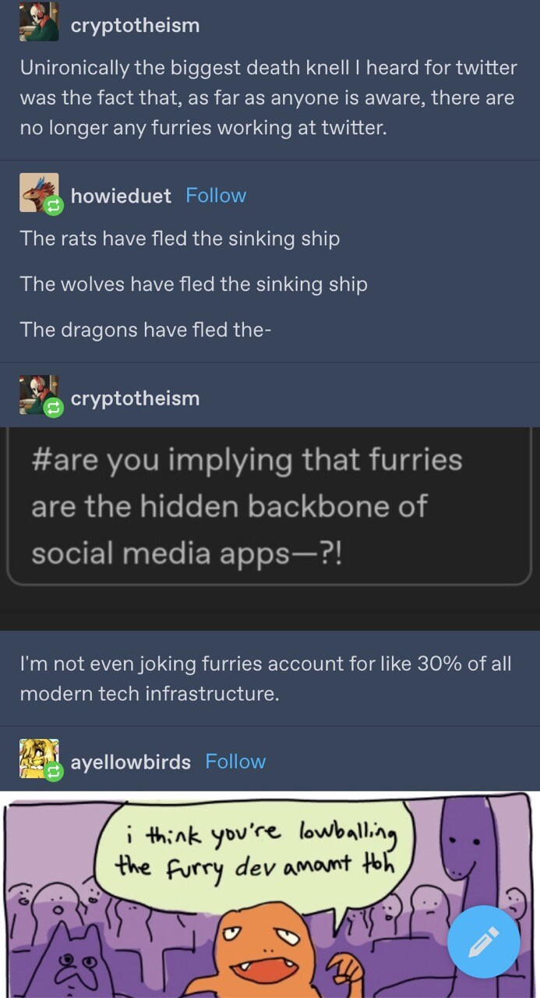The width and height of the screenshot is (540, 998).
Task: Open the howieduet username link
Action: (121, 196)
